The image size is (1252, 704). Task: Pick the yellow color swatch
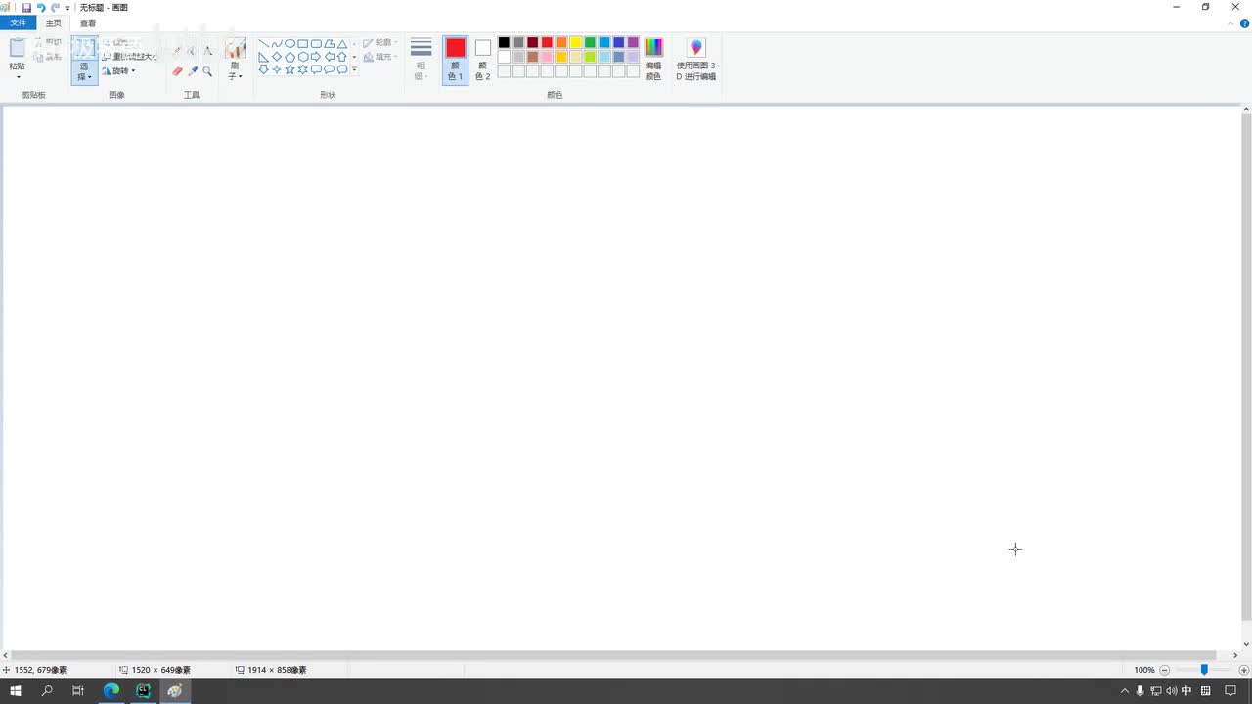tap(576, 42)
